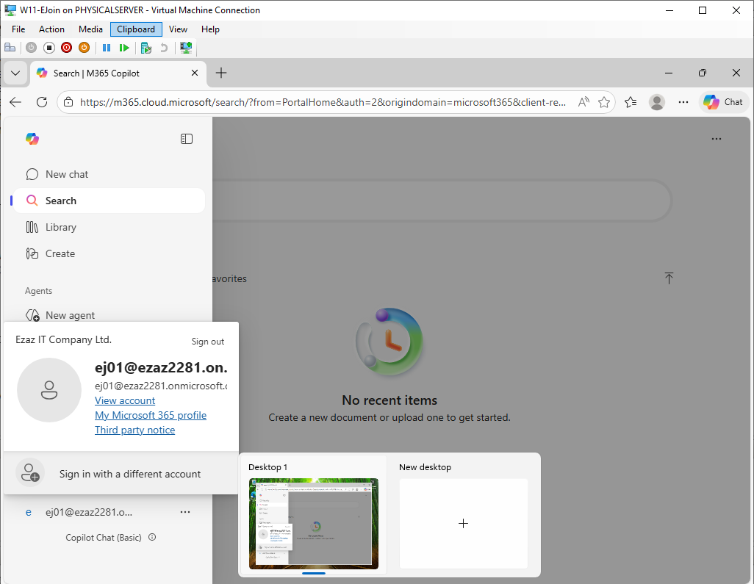The height and width of the screenshot is (584, 754).
Task: Select the Search | M365 Copilot tab
Action: (118, 73)
